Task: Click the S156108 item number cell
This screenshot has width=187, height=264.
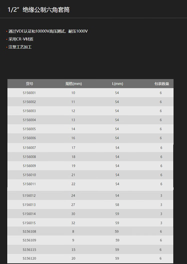Action: [x=29, y=231]
